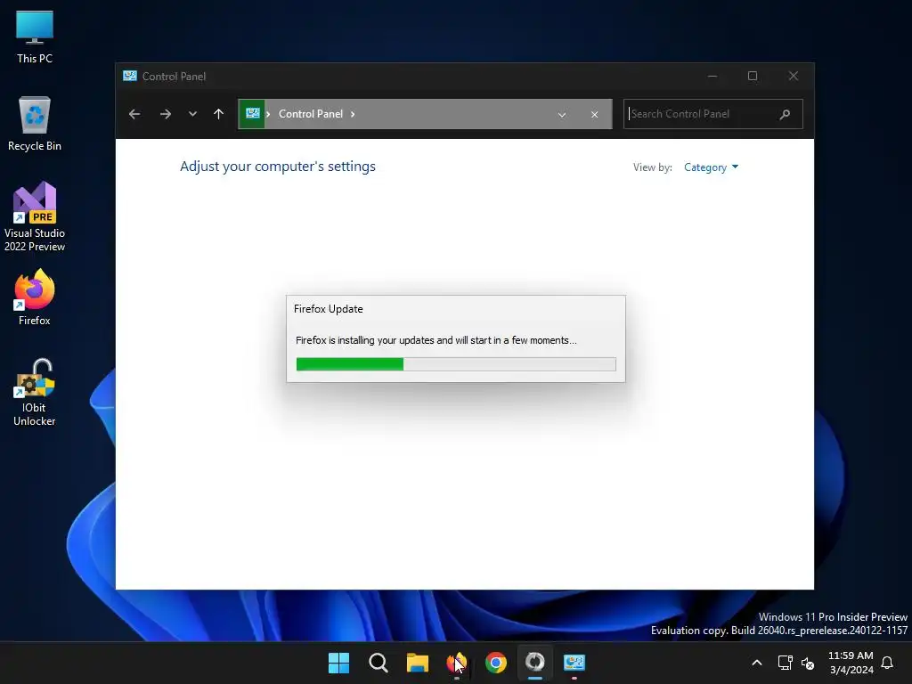The height and width of the screenshot is (684, 912).
Task: Open address bar history dropdown
Action: pyautogui.click(x=562, y=115)
